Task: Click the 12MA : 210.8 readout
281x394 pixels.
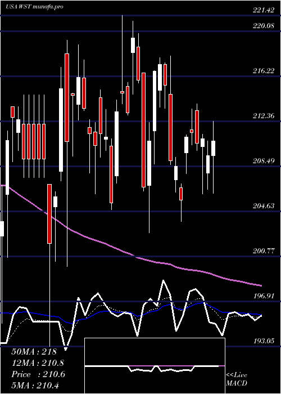Action: tap(38, 363)
